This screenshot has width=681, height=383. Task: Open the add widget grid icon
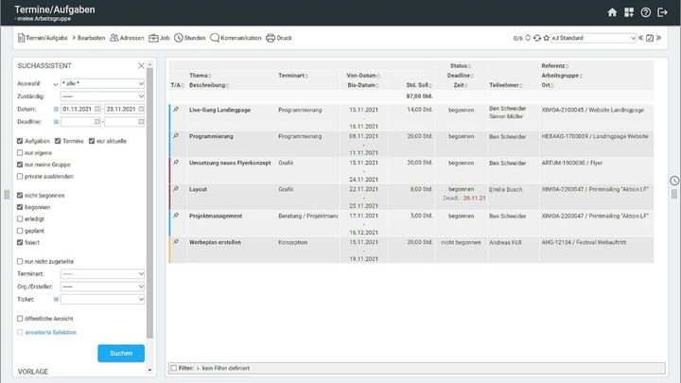click(x=629, y=12)
